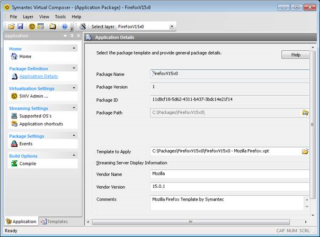Screen dimensions: 320x237
Task: Open the Application Details link
Action: (39, 76)
